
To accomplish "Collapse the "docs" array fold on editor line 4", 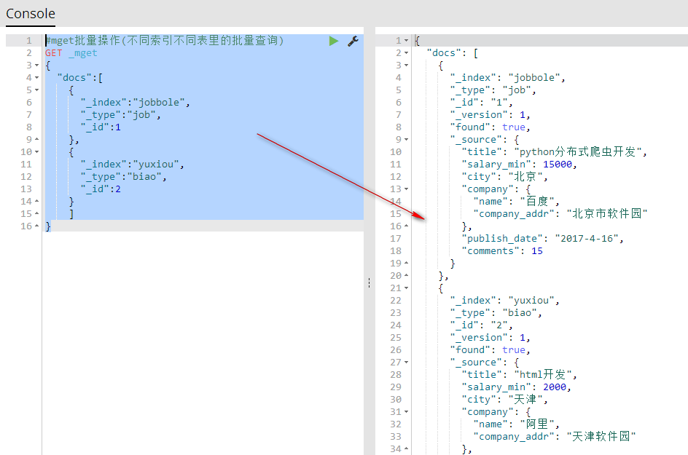I will coord(37,78).
